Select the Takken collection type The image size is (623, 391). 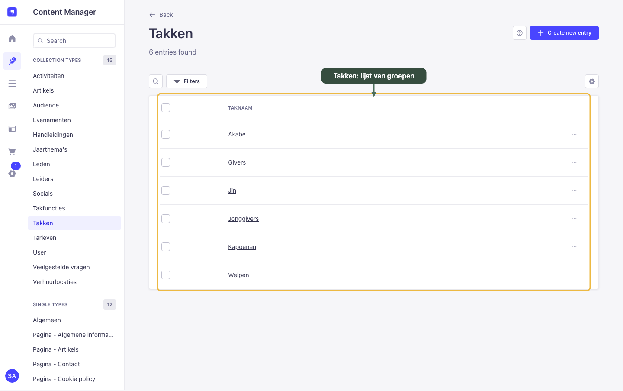(74, 223)
